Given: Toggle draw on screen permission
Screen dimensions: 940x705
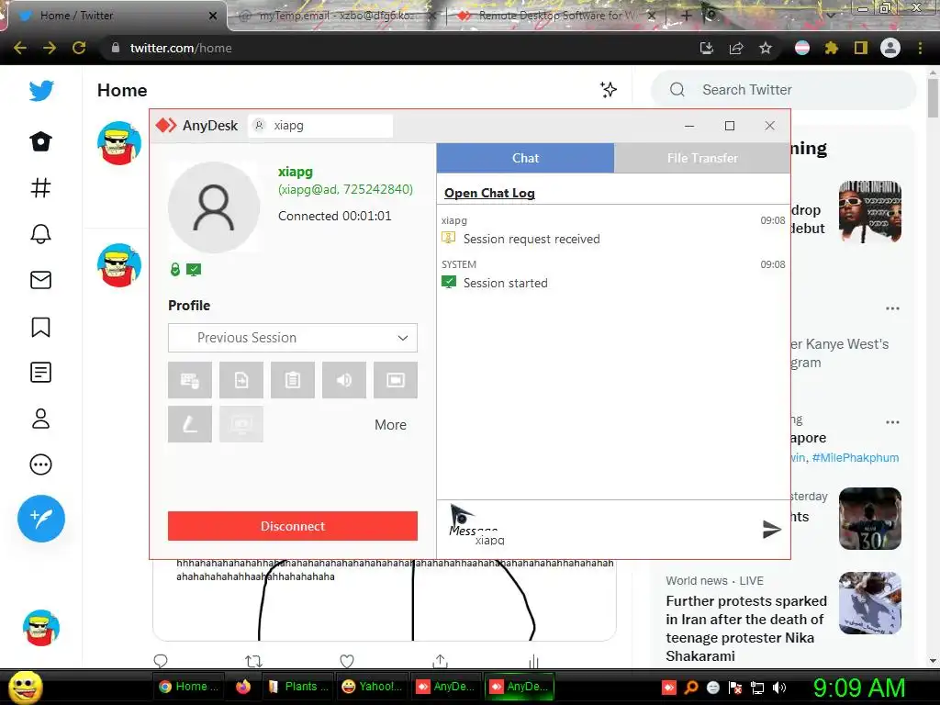Looking at the screenshot, I should click(189, 424).
